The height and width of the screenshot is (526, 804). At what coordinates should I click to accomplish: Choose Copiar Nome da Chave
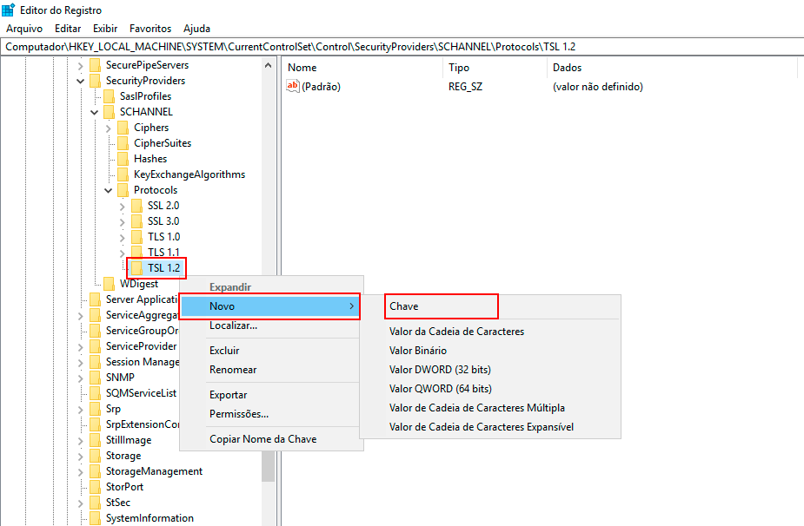coord(262,439)
